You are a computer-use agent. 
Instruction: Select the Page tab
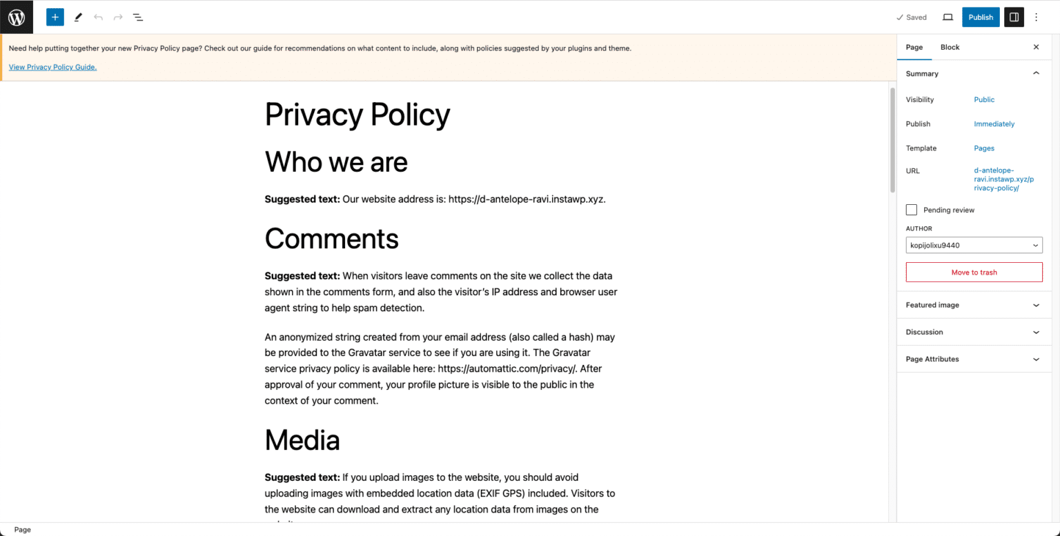914,47
